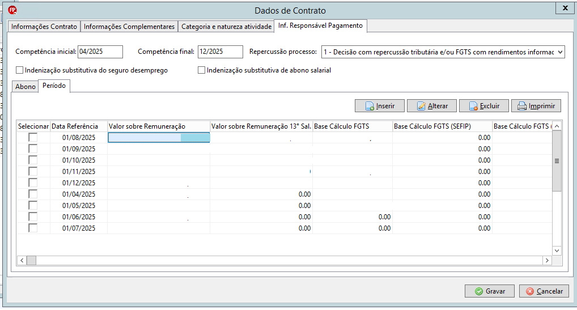Viewport: 577px width, 310px height.
Task: Select the 01/07/2025 date cell
Action: (x=79, y=228)
